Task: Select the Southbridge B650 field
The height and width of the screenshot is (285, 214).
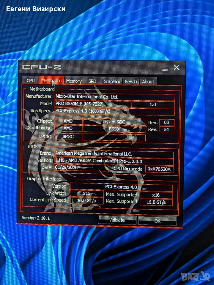Action: [x=114, y=129]
